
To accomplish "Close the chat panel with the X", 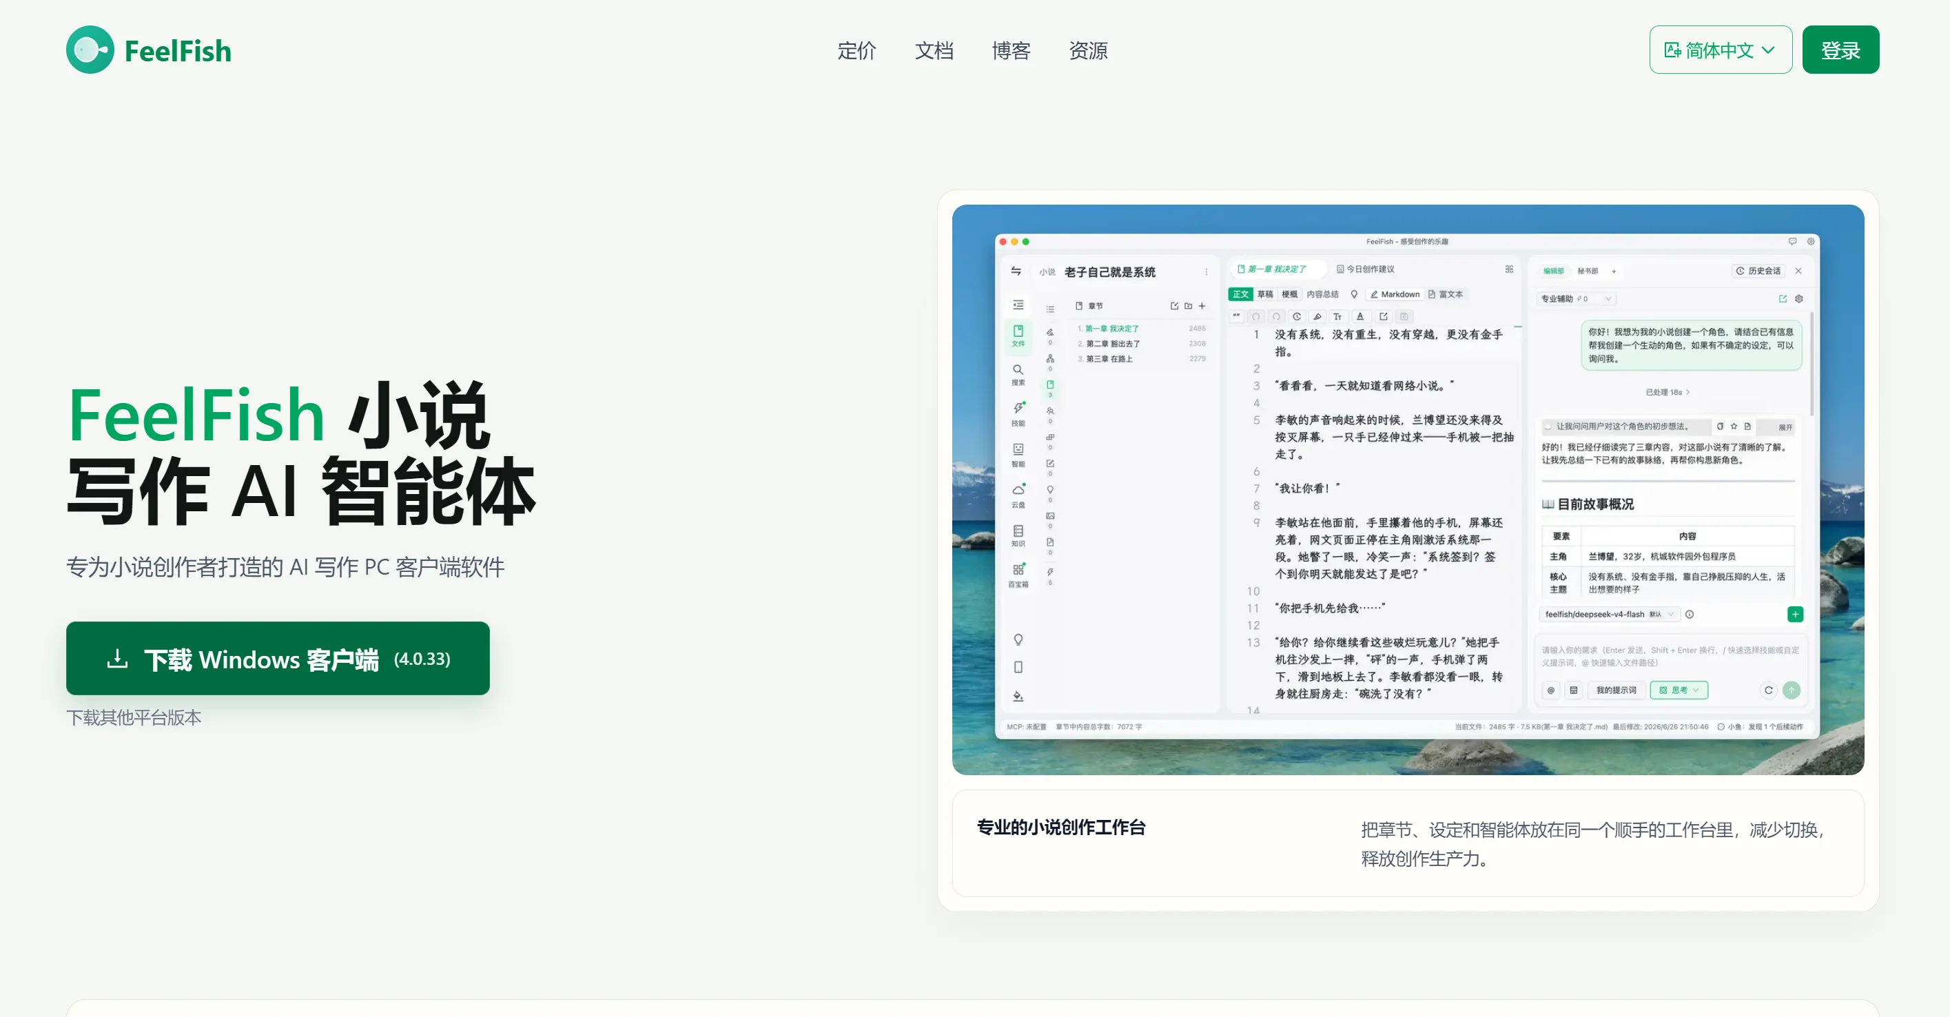I will pos(1798,271).
